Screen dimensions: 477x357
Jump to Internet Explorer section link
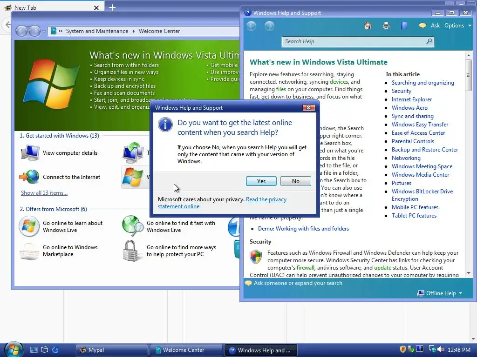[412, 99]
